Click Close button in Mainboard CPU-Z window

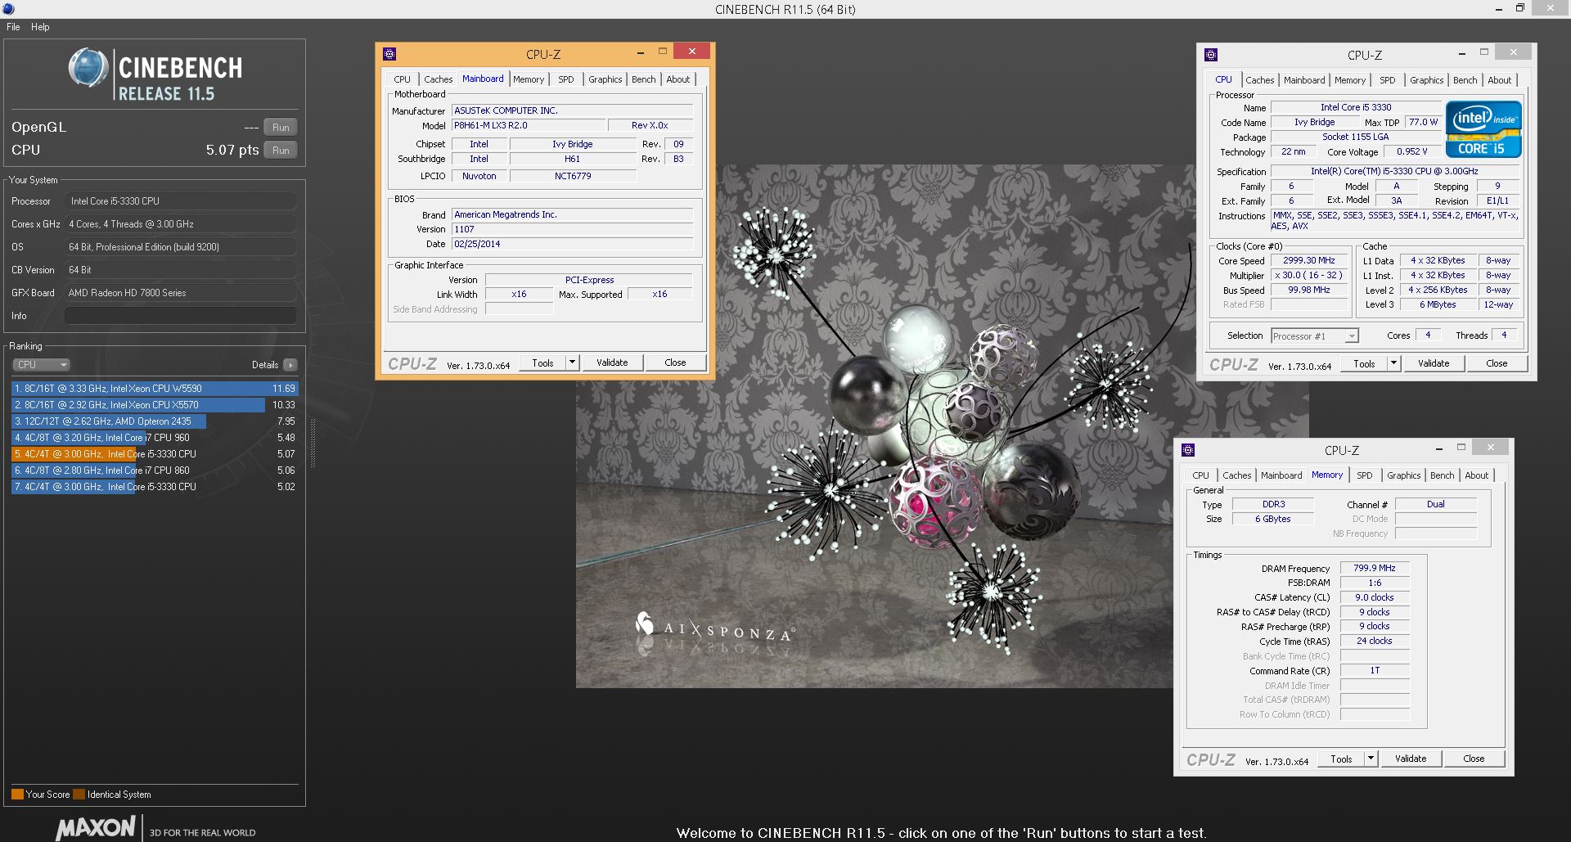coord(675,362)
